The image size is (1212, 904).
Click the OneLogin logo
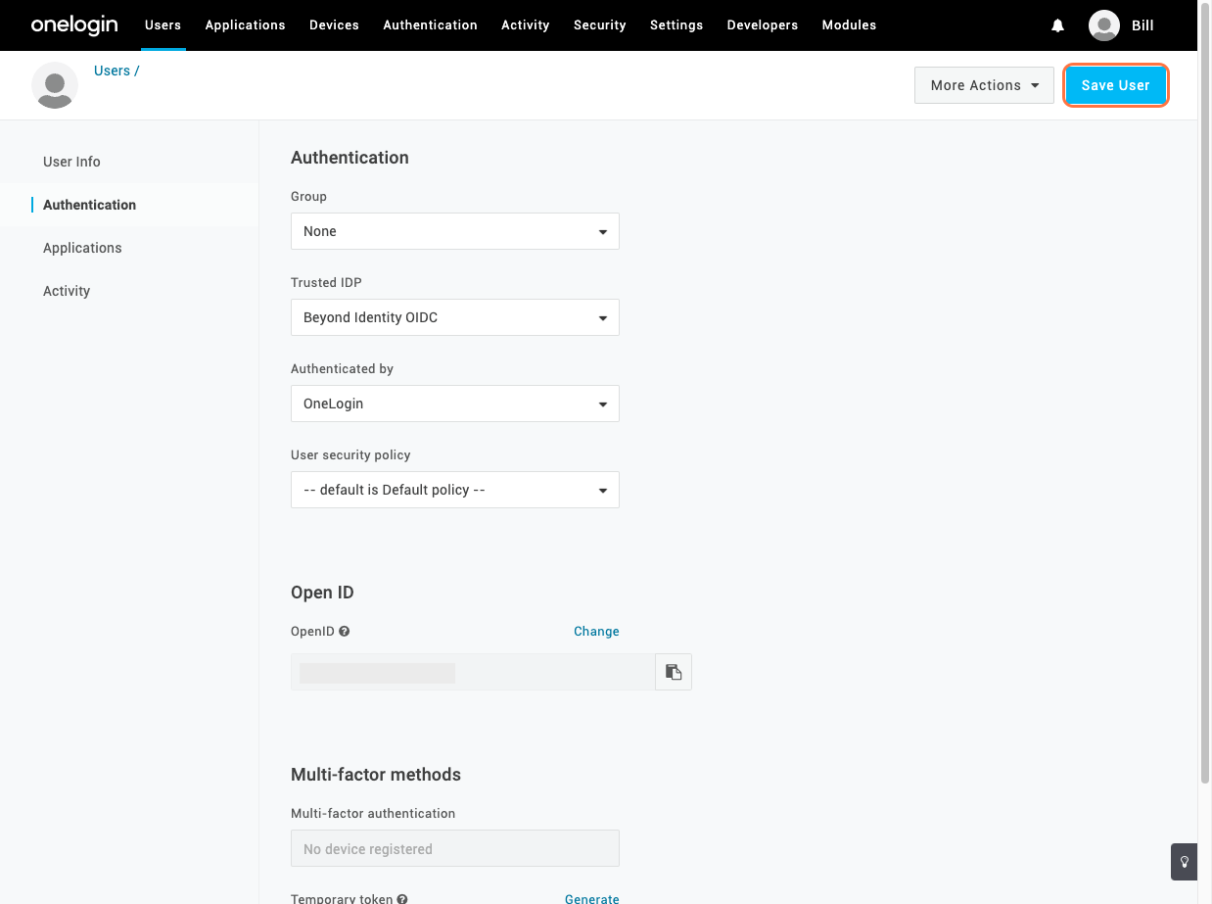click(x=74, y=25)
